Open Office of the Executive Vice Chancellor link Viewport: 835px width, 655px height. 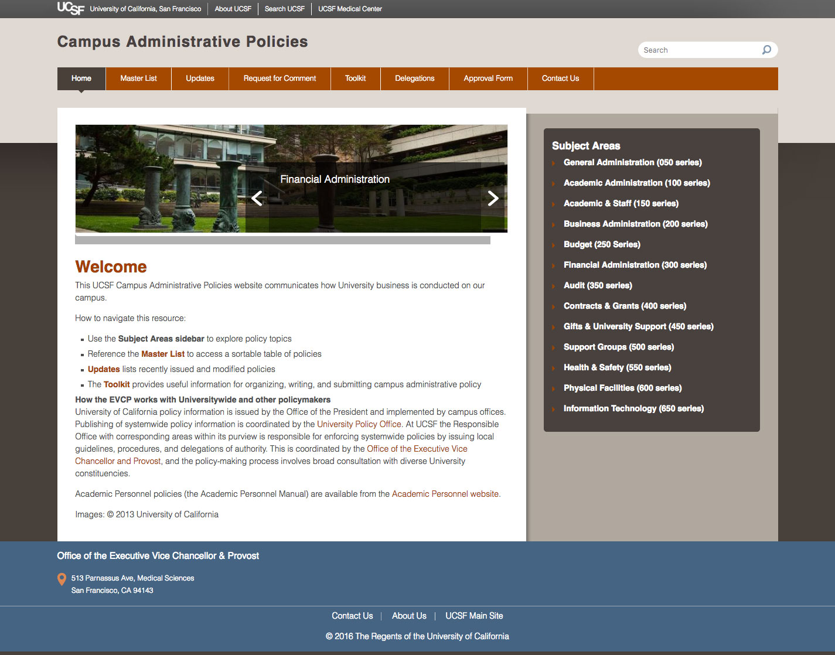[417, 449]
